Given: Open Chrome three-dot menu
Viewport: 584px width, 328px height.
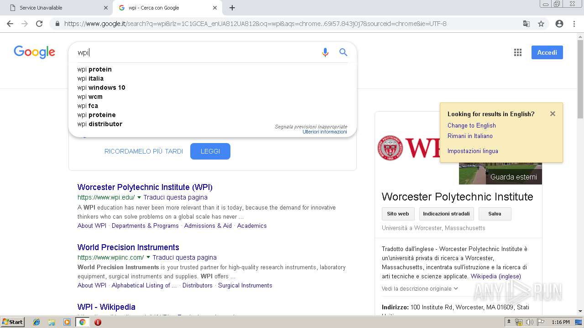Looking at the screenshot, I should coord(574,24).
